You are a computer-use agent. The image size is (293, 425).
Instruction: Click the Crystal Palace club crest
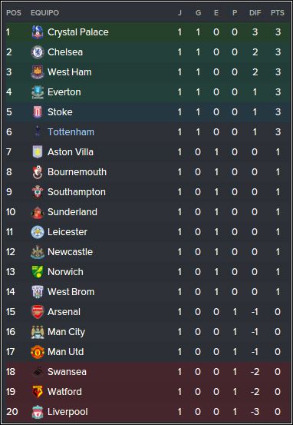(38, 32)
